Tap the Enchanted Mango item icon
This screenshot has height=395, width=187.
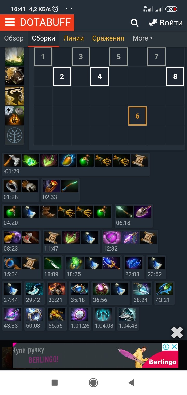67,160
